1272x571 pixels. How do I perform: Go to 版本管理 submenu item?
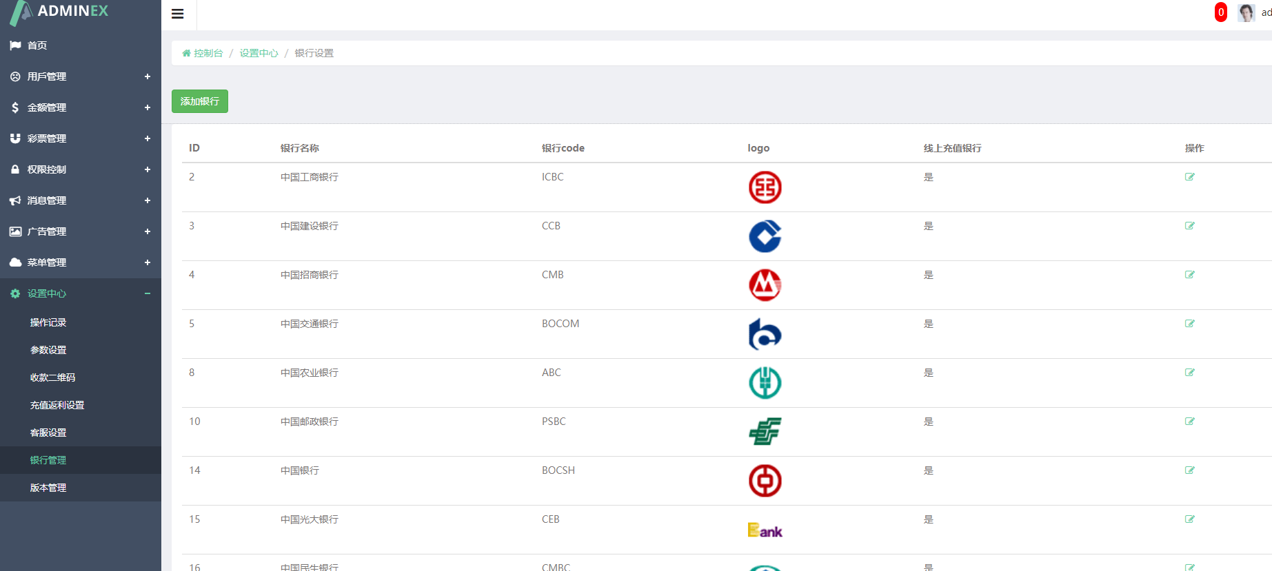(48, 488)
